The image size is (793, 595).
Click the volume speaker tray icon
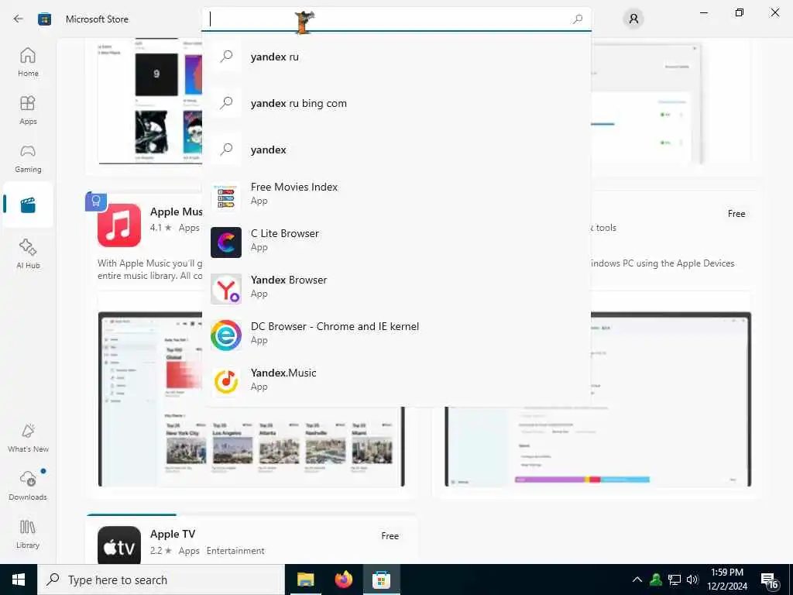click(x=692, y=580)
